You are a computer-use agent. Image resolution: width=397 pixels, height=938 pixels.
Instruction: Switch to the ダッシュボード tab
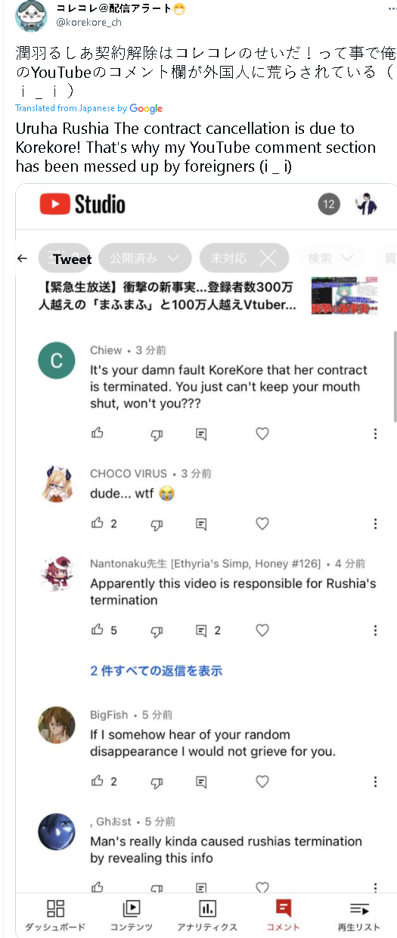55,915
